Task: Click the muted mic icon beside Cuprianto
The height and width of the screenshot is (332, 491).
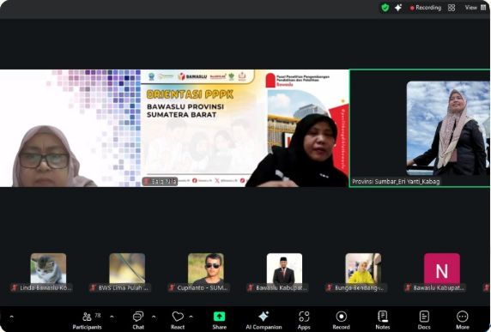Action: (172, 288)
